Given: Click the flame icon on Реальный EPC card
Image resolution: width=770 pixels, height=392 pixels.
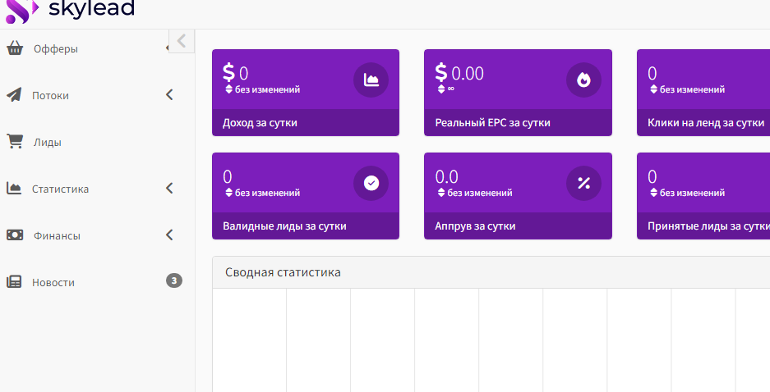Looking at the screenshot, I should point(583,80).
